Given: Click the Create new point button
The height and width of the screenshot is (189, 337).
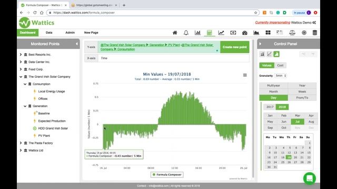Looking at the screenshot, I should click(x=235, y=47).
